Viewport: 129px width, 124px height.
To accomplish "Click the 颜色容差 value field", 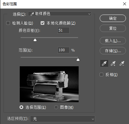I will [63, 30].
